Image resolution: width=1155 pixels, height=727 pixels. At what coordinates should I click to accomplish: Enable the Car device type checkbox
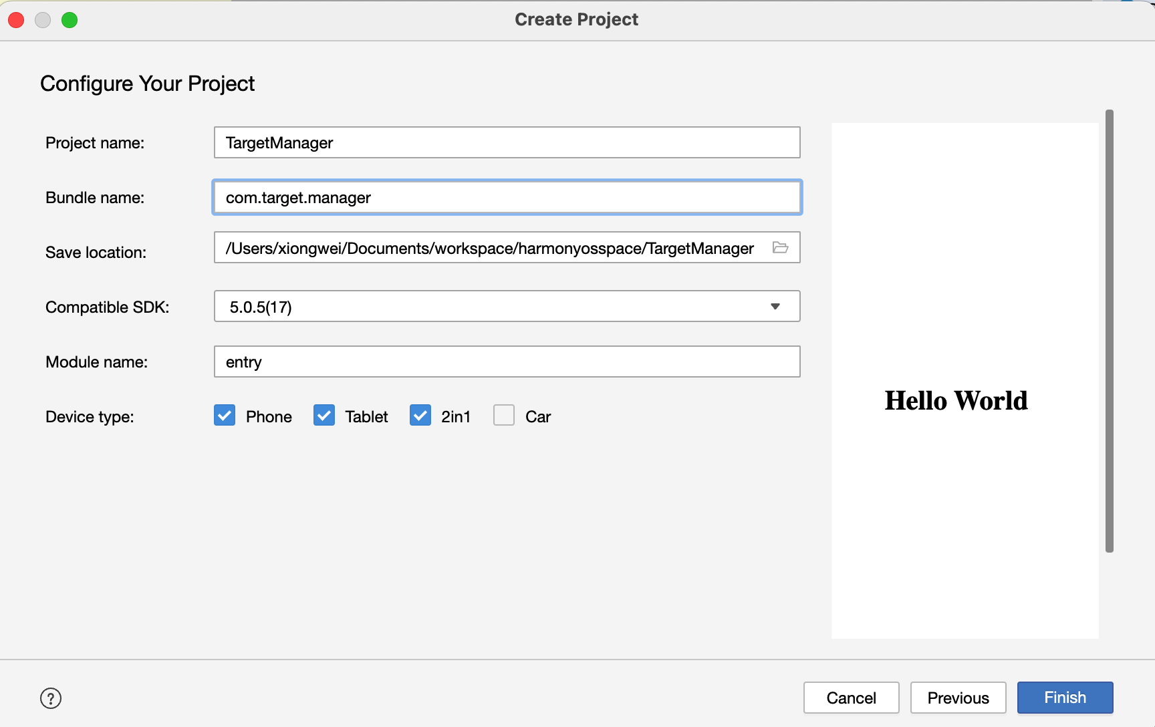[504, 416]
